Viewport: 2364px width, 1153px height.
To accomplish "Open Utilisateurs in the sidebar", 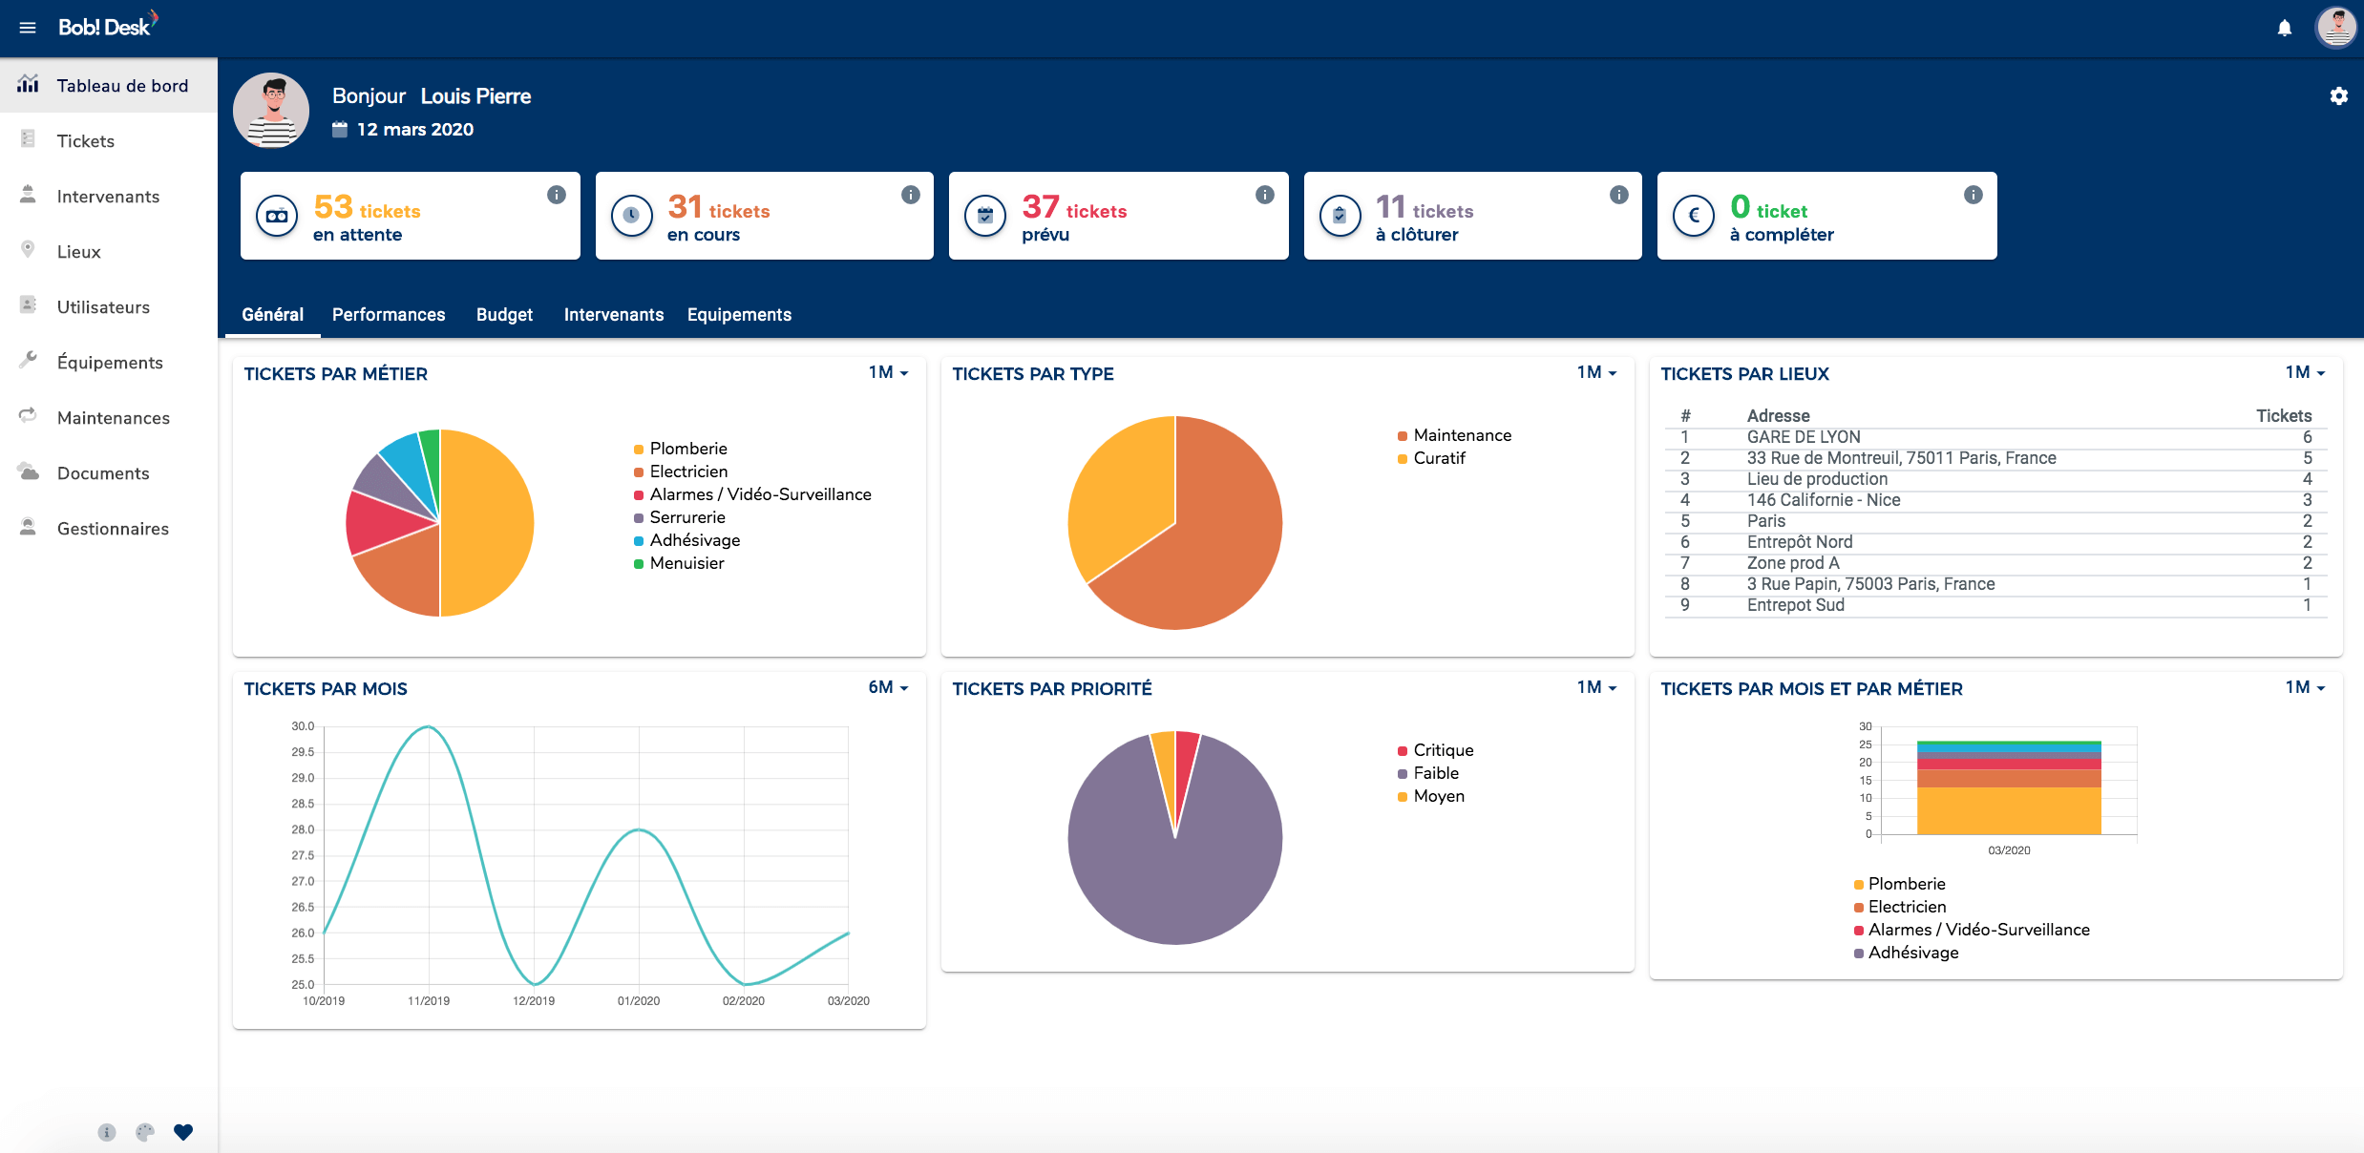I will (x=109, y=307).
